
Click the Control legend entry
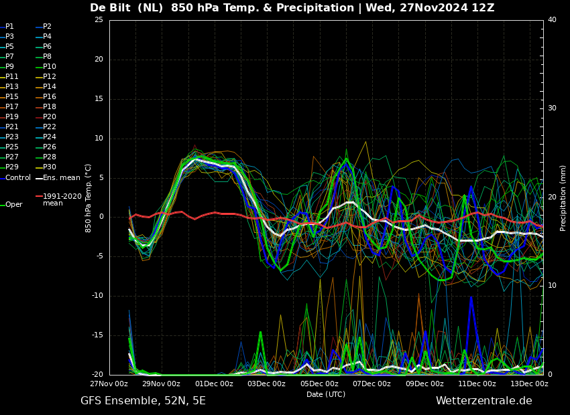click(x=15, y=178)
